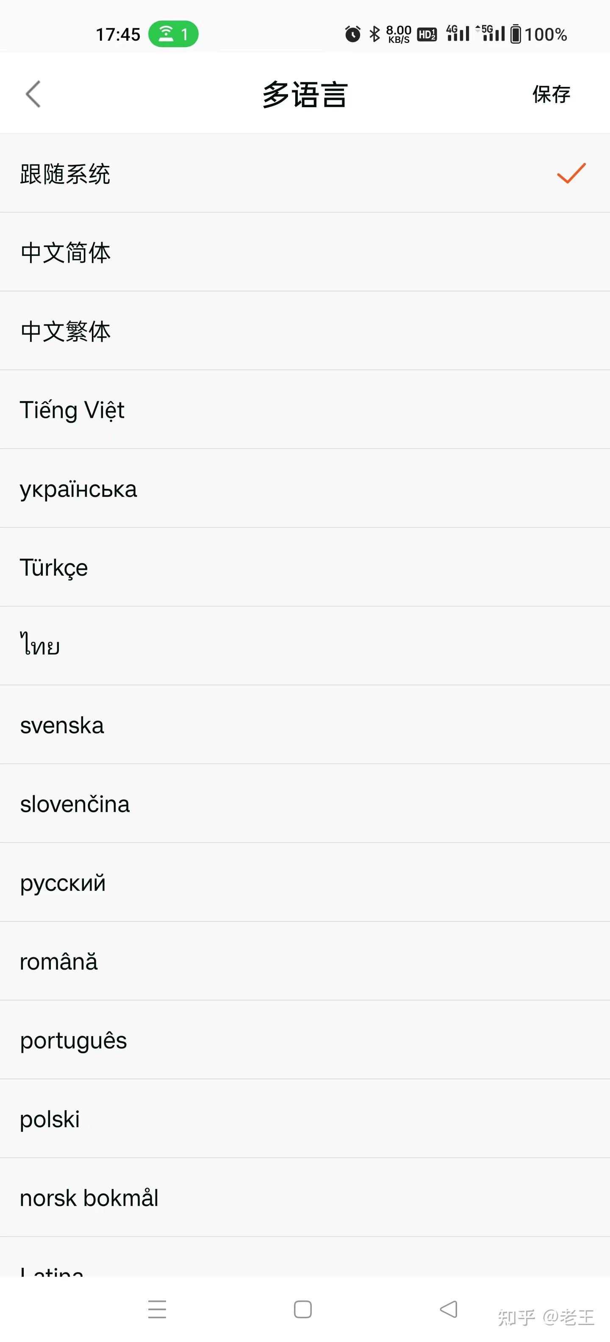The height and width of the screenshot is (1342, 610).
Task: Tap the green hotspot indicator pill
Action: 173,34
